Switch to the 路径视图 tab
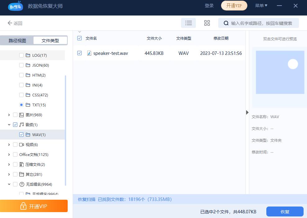Viewport: 307px width, 218px height. 17,40
